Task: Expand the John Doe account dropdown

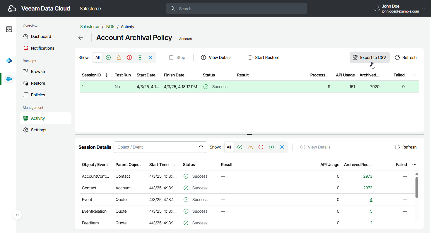Action: (423, 9)
